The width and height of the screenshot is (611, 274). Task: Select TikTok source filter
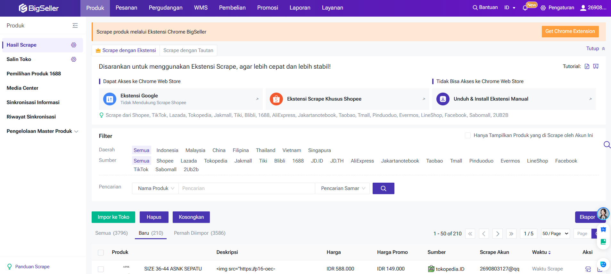coord(141,170)
